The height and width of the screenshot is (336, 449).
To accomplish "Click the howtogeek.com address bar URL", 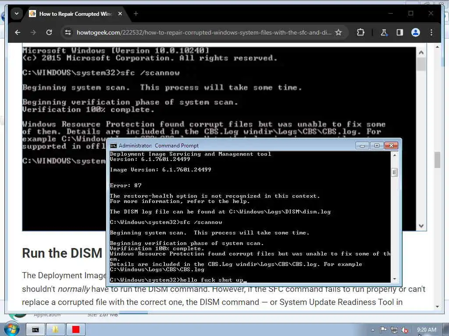I will click(x=204, y=32).
